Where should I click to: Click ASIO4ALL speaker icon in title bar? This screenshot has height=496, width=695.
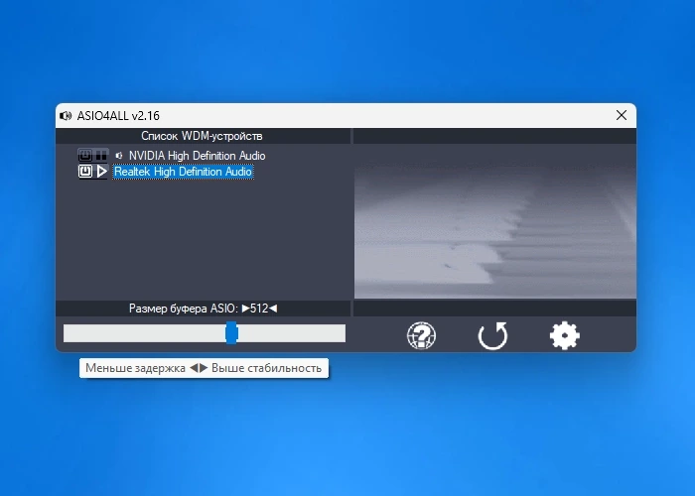[x=66, y=116]
